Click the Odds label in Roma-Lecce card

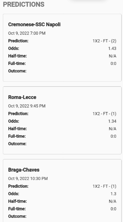pos(14,121)
